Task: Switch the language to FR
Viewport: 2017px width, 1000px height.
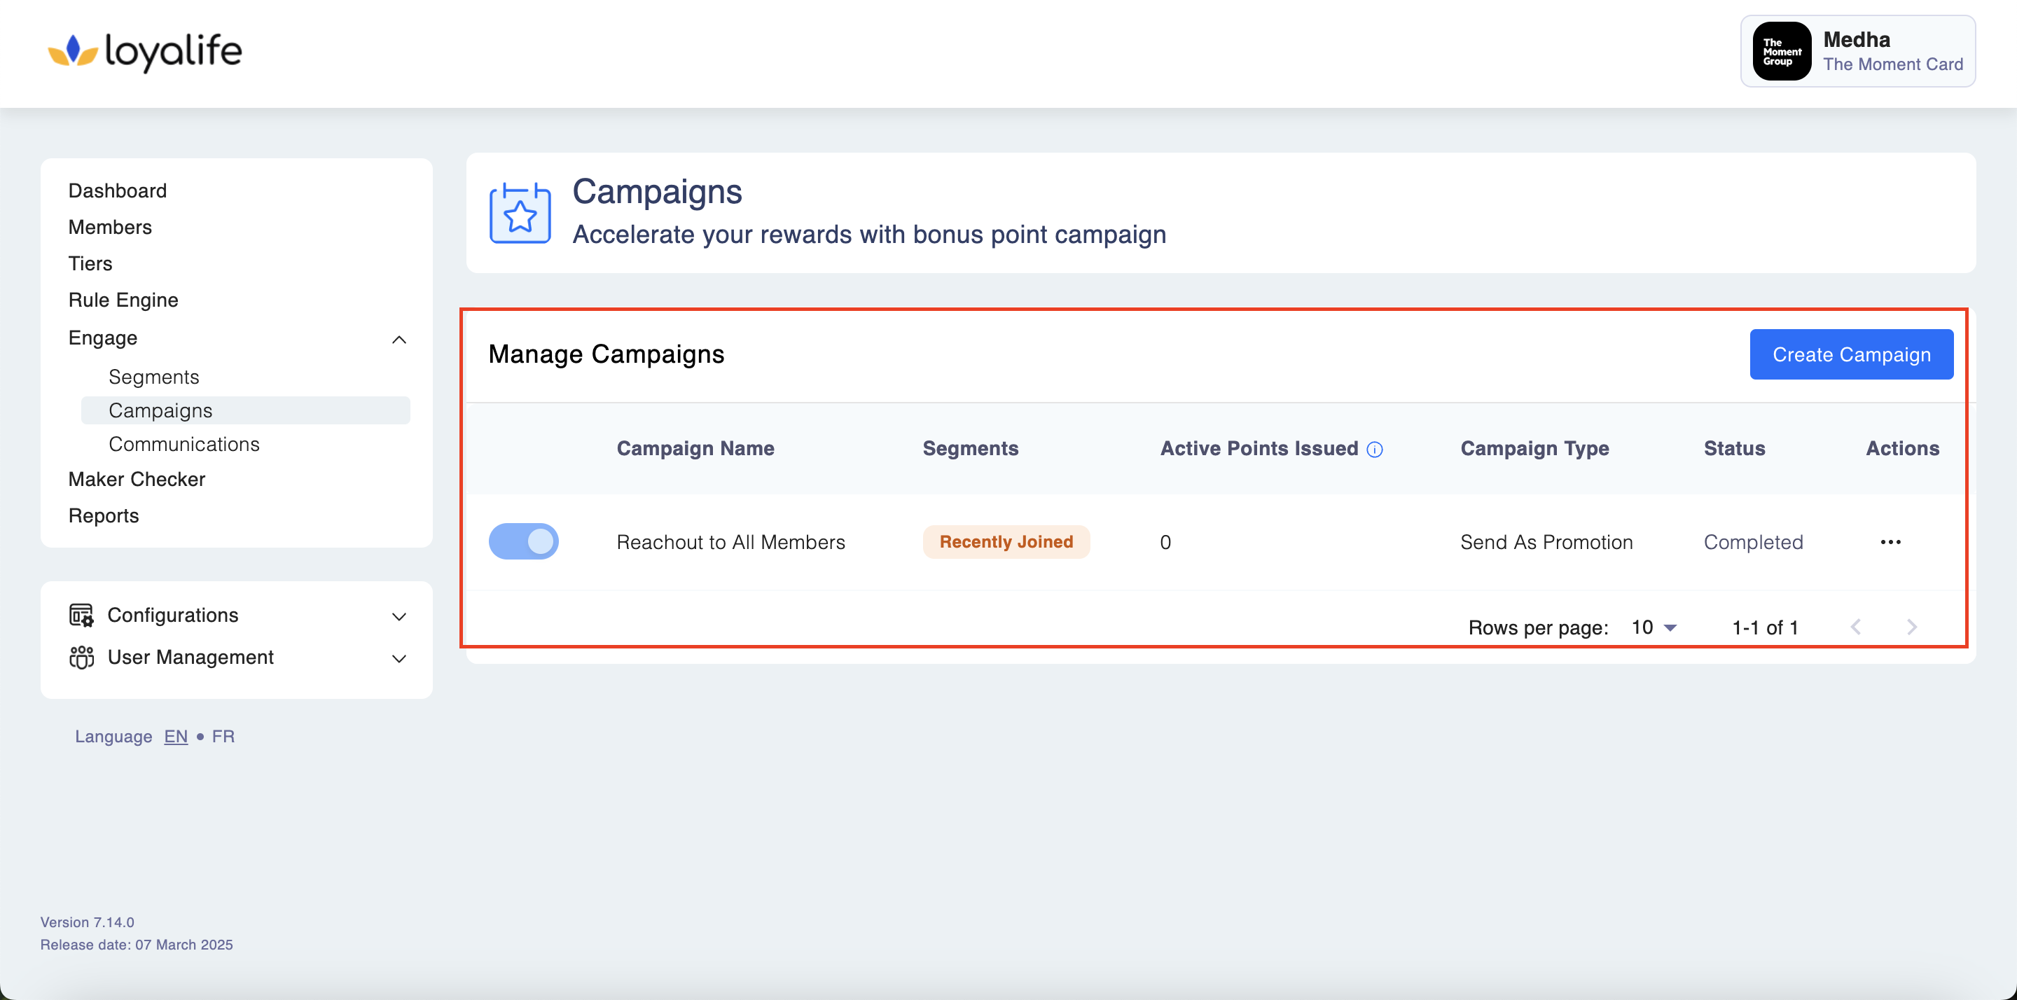Action: (x=223, y=737)
